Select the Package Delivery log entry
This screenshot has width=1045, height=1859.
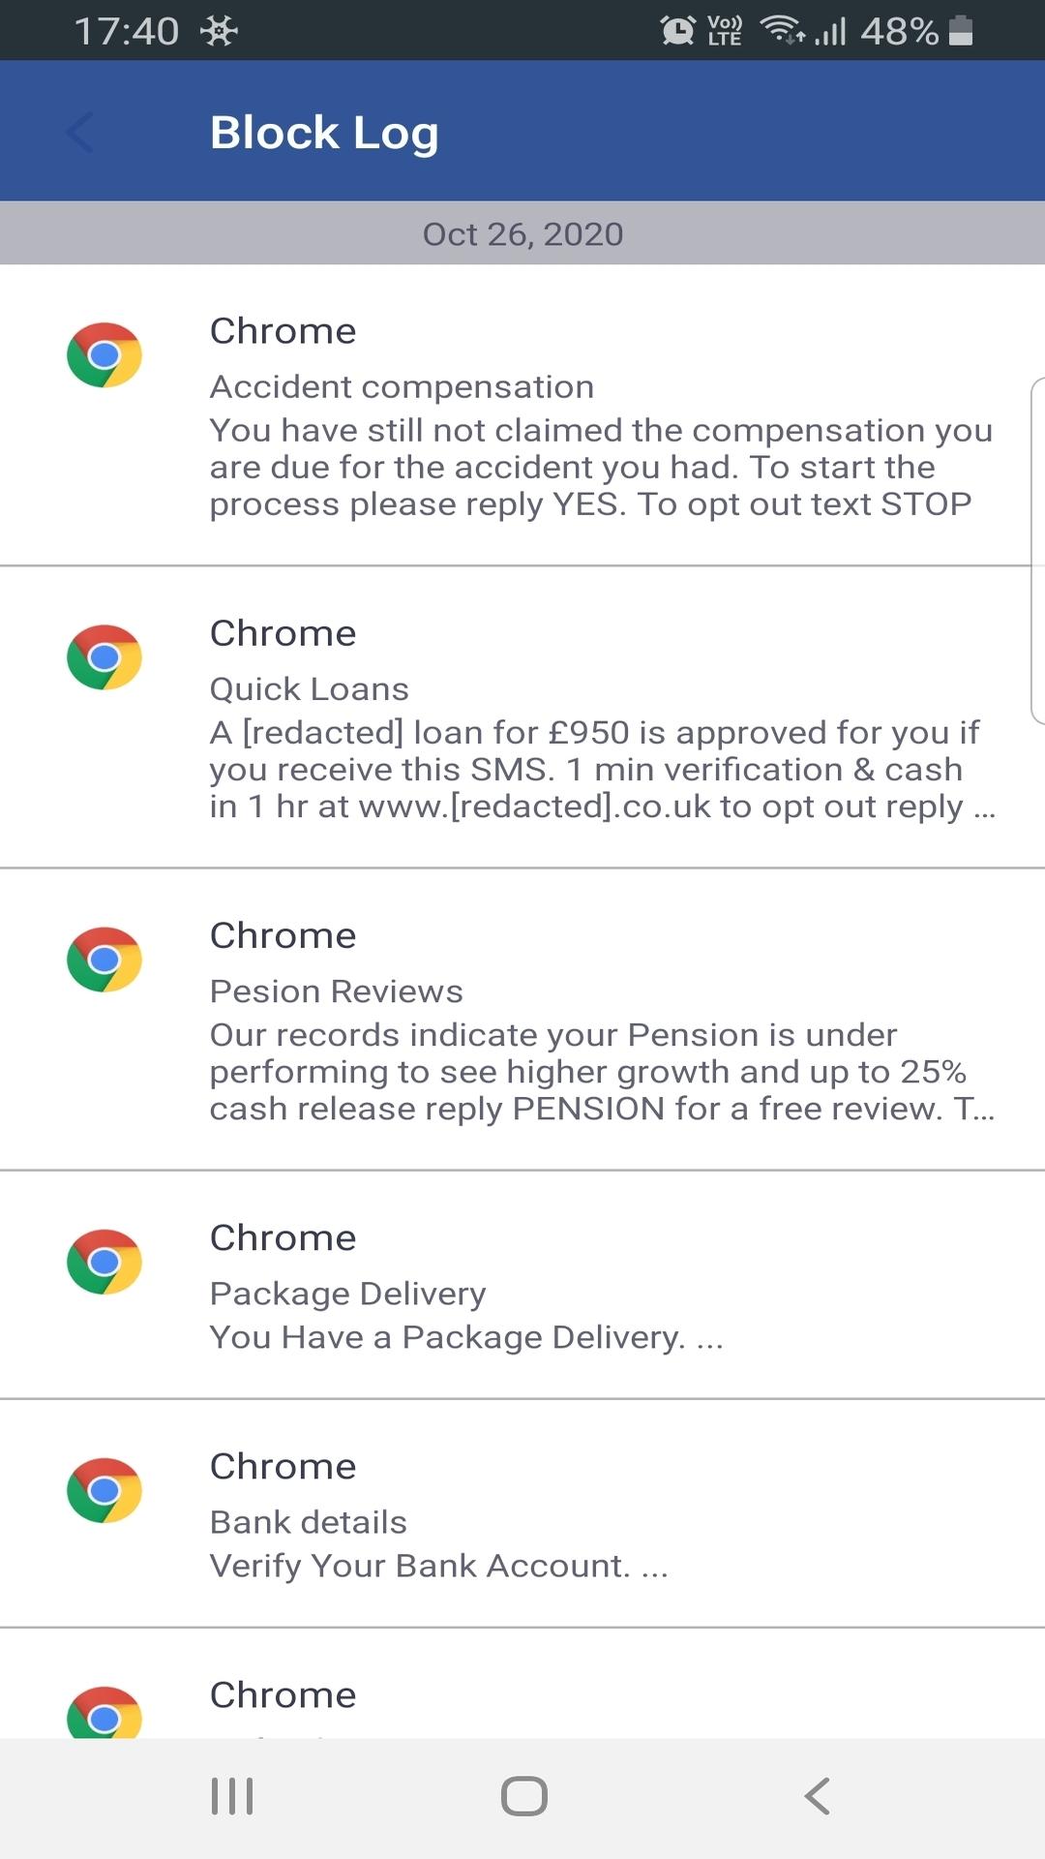[x=522, y=1285]
